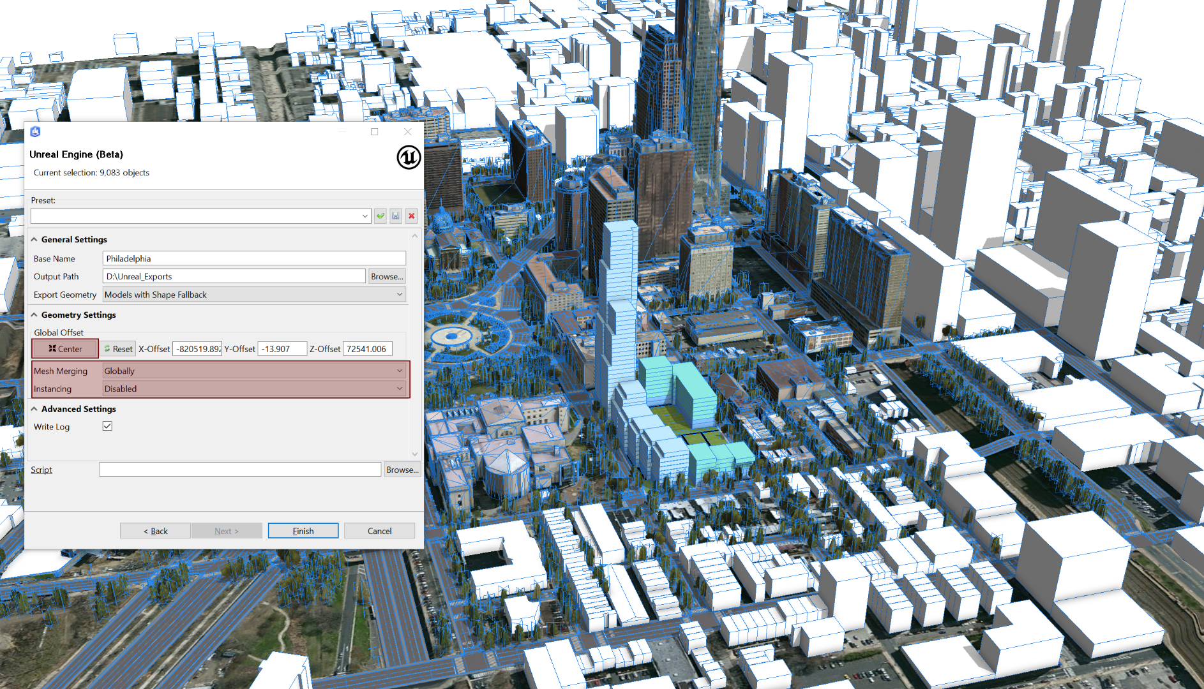Reset the global offset values
The image size is (1204, 689).
coord(118,349)
